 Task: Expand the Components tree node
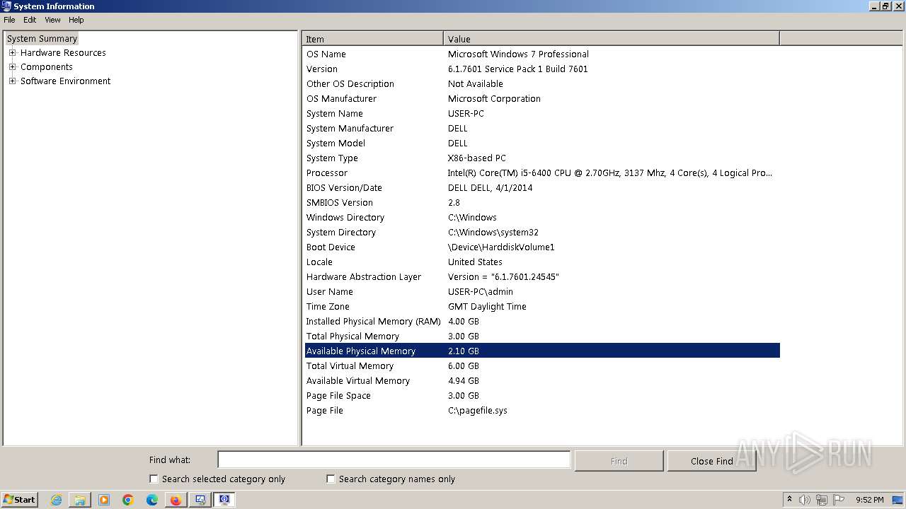tap(12, 67)
